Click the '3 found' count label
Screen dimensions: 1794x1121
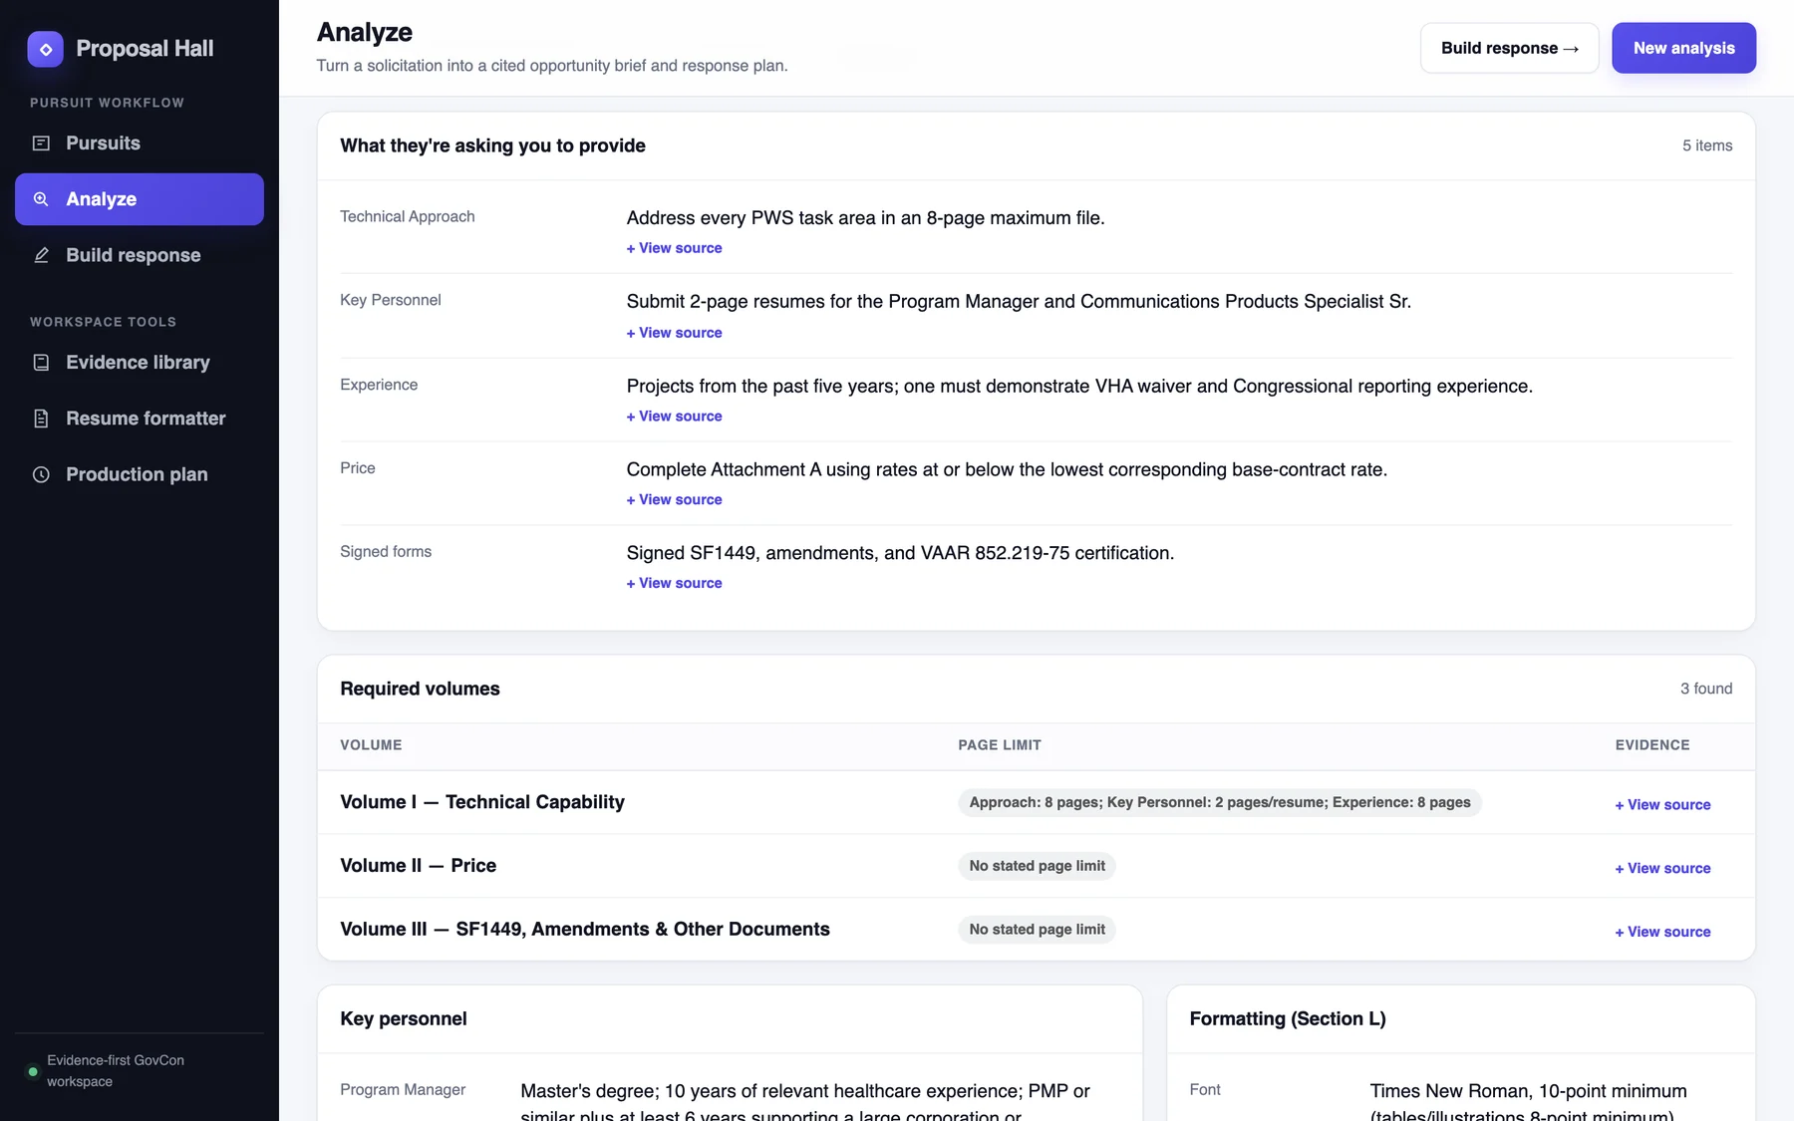[x=1706, y=689]
